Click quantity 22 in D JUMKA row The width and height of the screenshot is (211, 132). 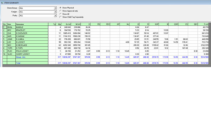pos(59,39)
